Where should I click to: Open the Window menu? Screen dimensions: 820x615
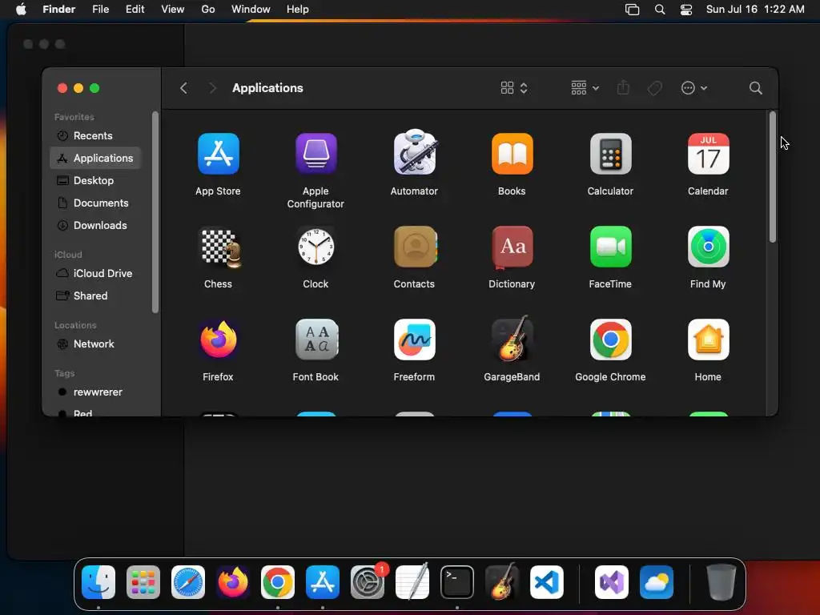pyautogui.click(x=251, y=10)
